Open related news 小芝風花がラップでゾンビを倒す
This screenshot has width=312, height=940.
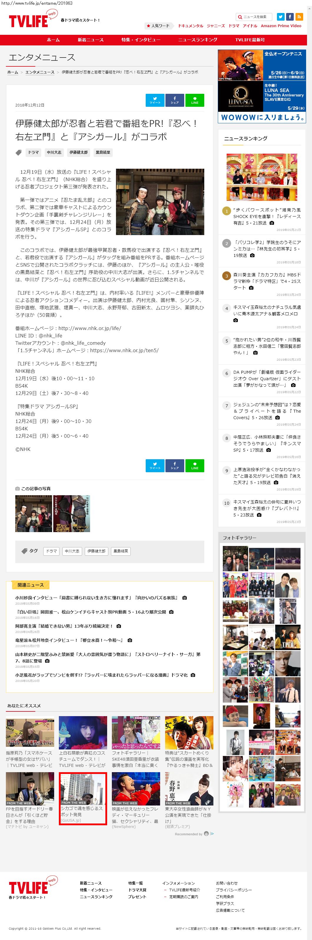[102, 675]
